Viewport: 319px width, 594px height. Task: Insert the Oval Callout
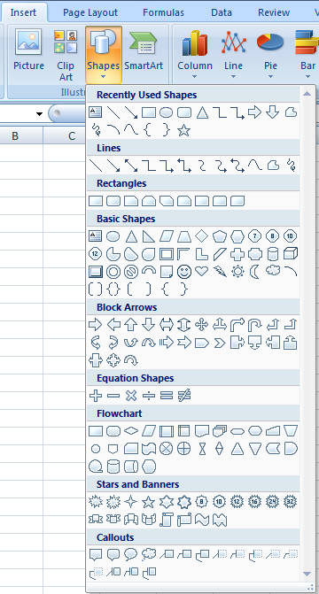pyautogui.click(x=131, y=555)
